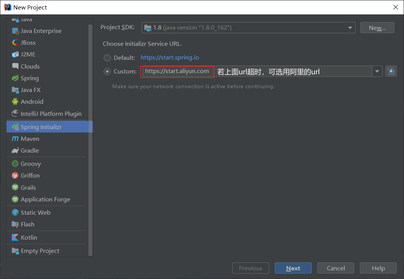Open the Project SDK dropdown arrow
The width and height of the screenshot is (404, 279).
[350, 28]
